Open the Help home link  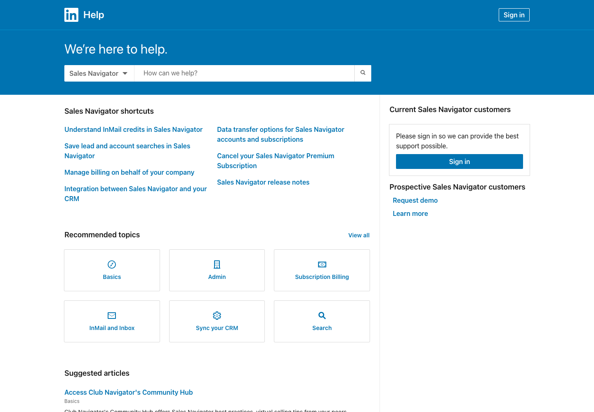(94, 15)
